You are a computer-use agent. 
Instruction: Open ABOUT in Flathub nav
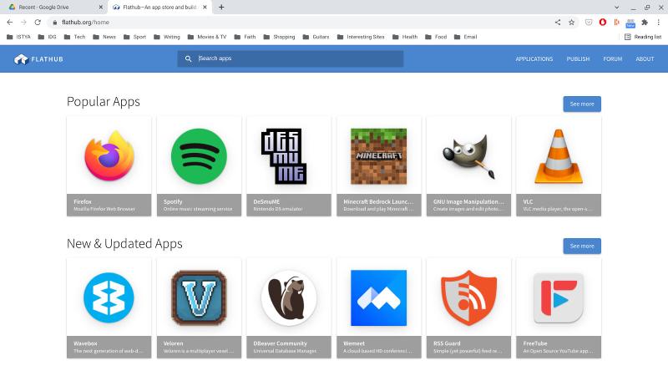click(x=645, y=58)
